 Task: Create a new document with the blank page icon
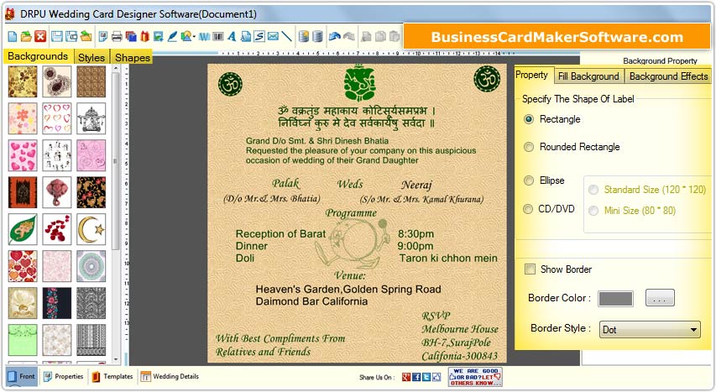click(12, 37)
